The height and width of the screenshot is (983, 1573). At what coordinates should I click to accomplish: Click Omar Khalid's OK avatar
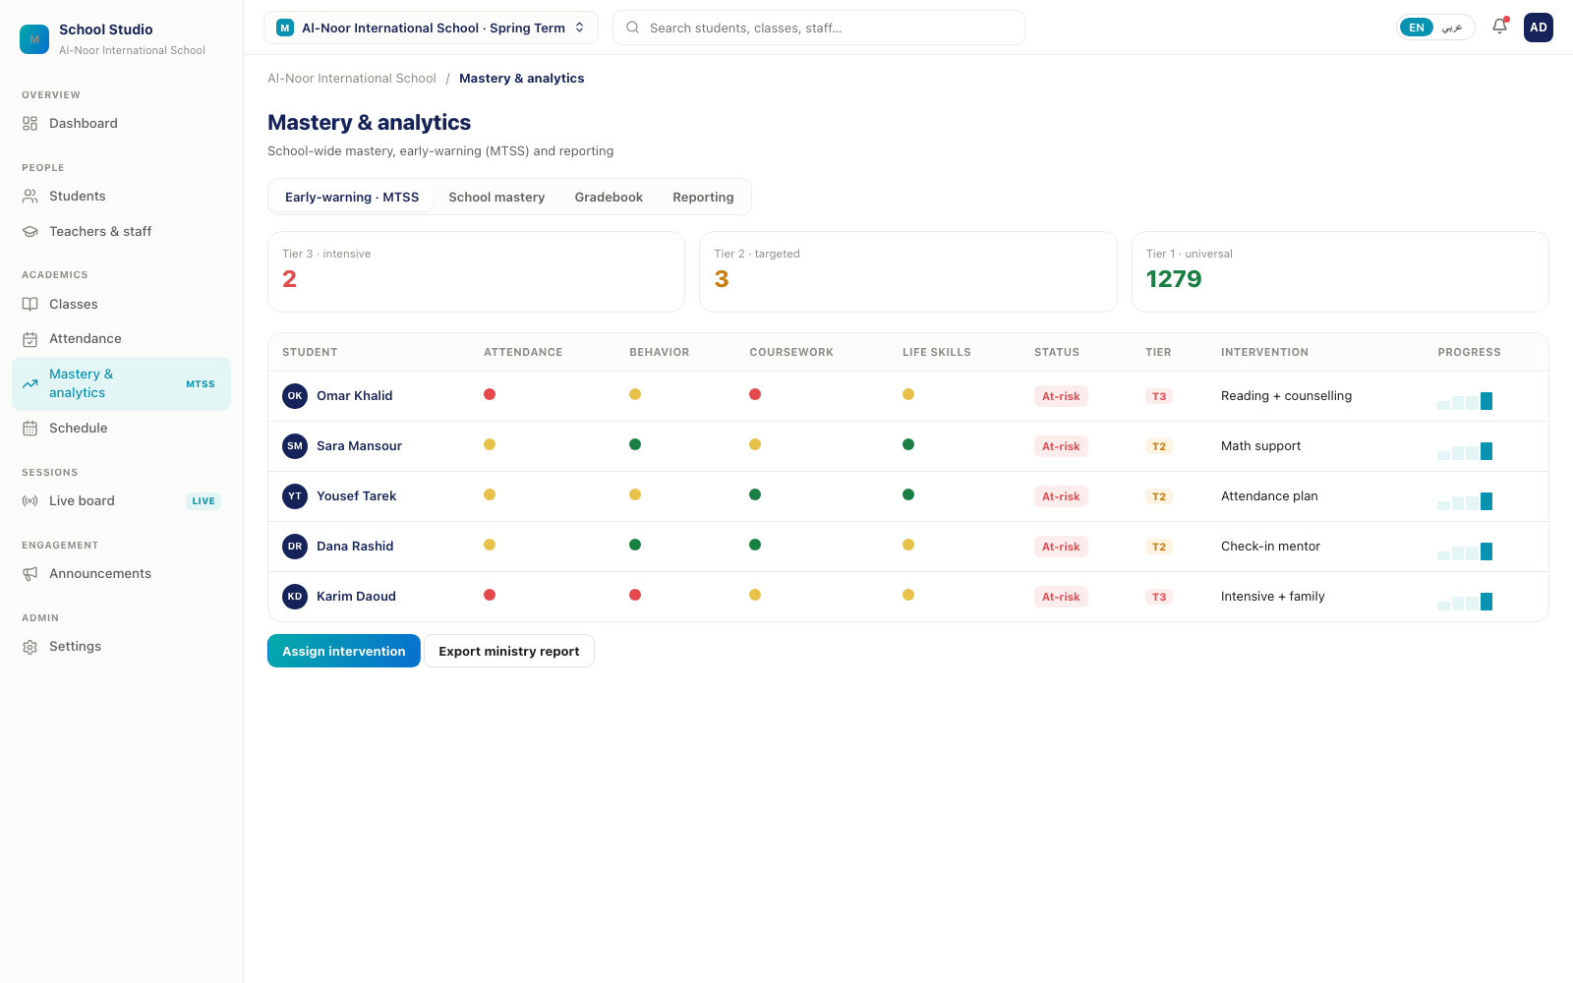[295, 396]
